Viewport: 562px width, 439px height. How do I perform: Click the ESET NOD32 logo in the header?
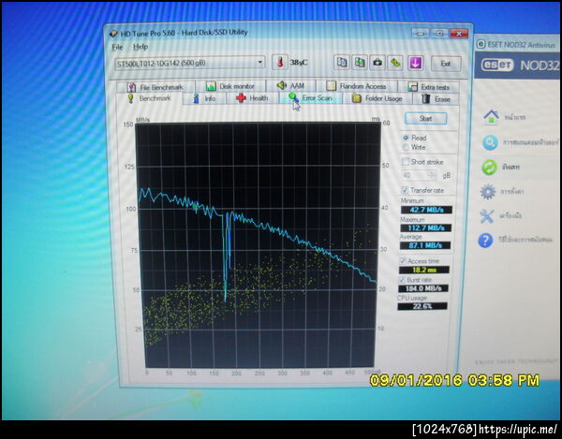coord(520,66)
